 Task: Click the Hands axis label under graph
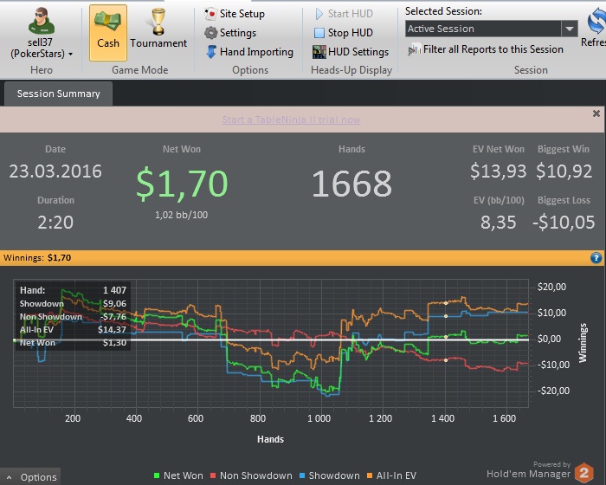click(270, 439)
